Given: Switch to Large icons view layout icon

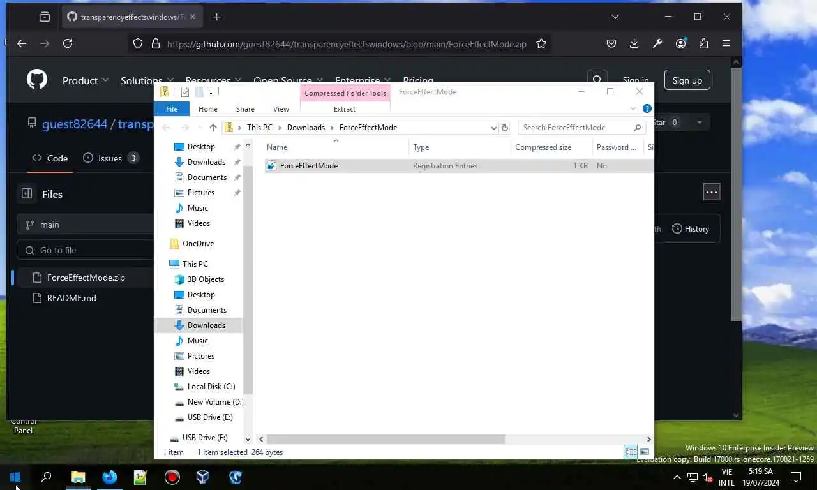Looking at the screenshot, I should pos(645,452).
